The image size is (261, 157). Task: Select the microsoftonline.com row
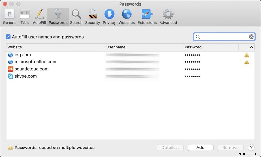130,62
